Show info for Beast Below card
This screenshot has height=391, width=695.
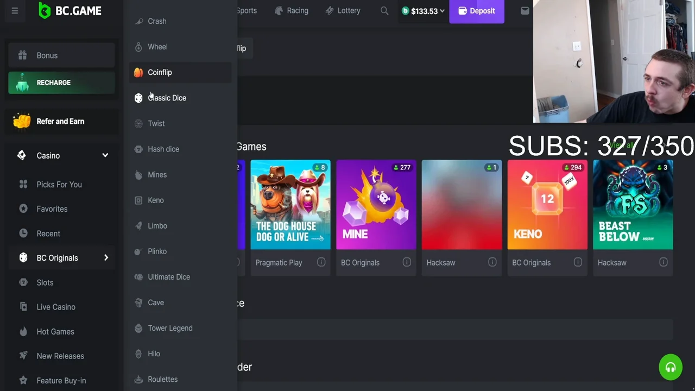(x=664, y=262)
